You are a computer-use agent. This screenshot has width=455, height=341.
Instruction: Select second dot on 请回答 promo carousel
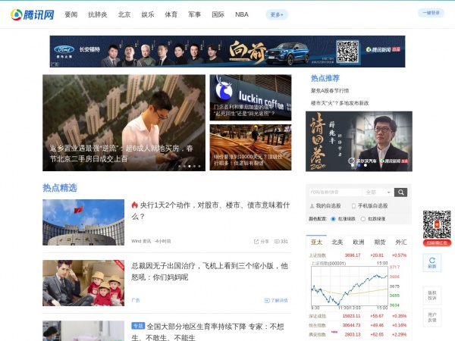click(x=359, y=165)
